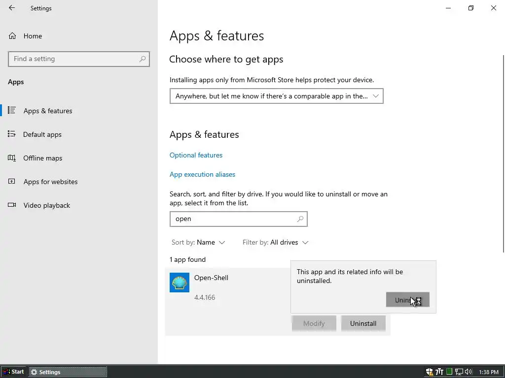This screenshot has height=378, width=505.
Task: Click the 1:38 PM clock
Action: tap(489, 372)
